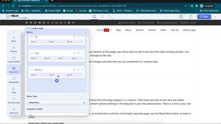
Task: Open the About menu item
Action: click(x=128, y=30)
